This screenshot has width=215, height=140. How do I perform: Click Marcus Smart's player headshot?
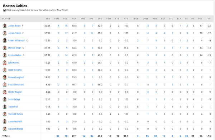(5, 48)
